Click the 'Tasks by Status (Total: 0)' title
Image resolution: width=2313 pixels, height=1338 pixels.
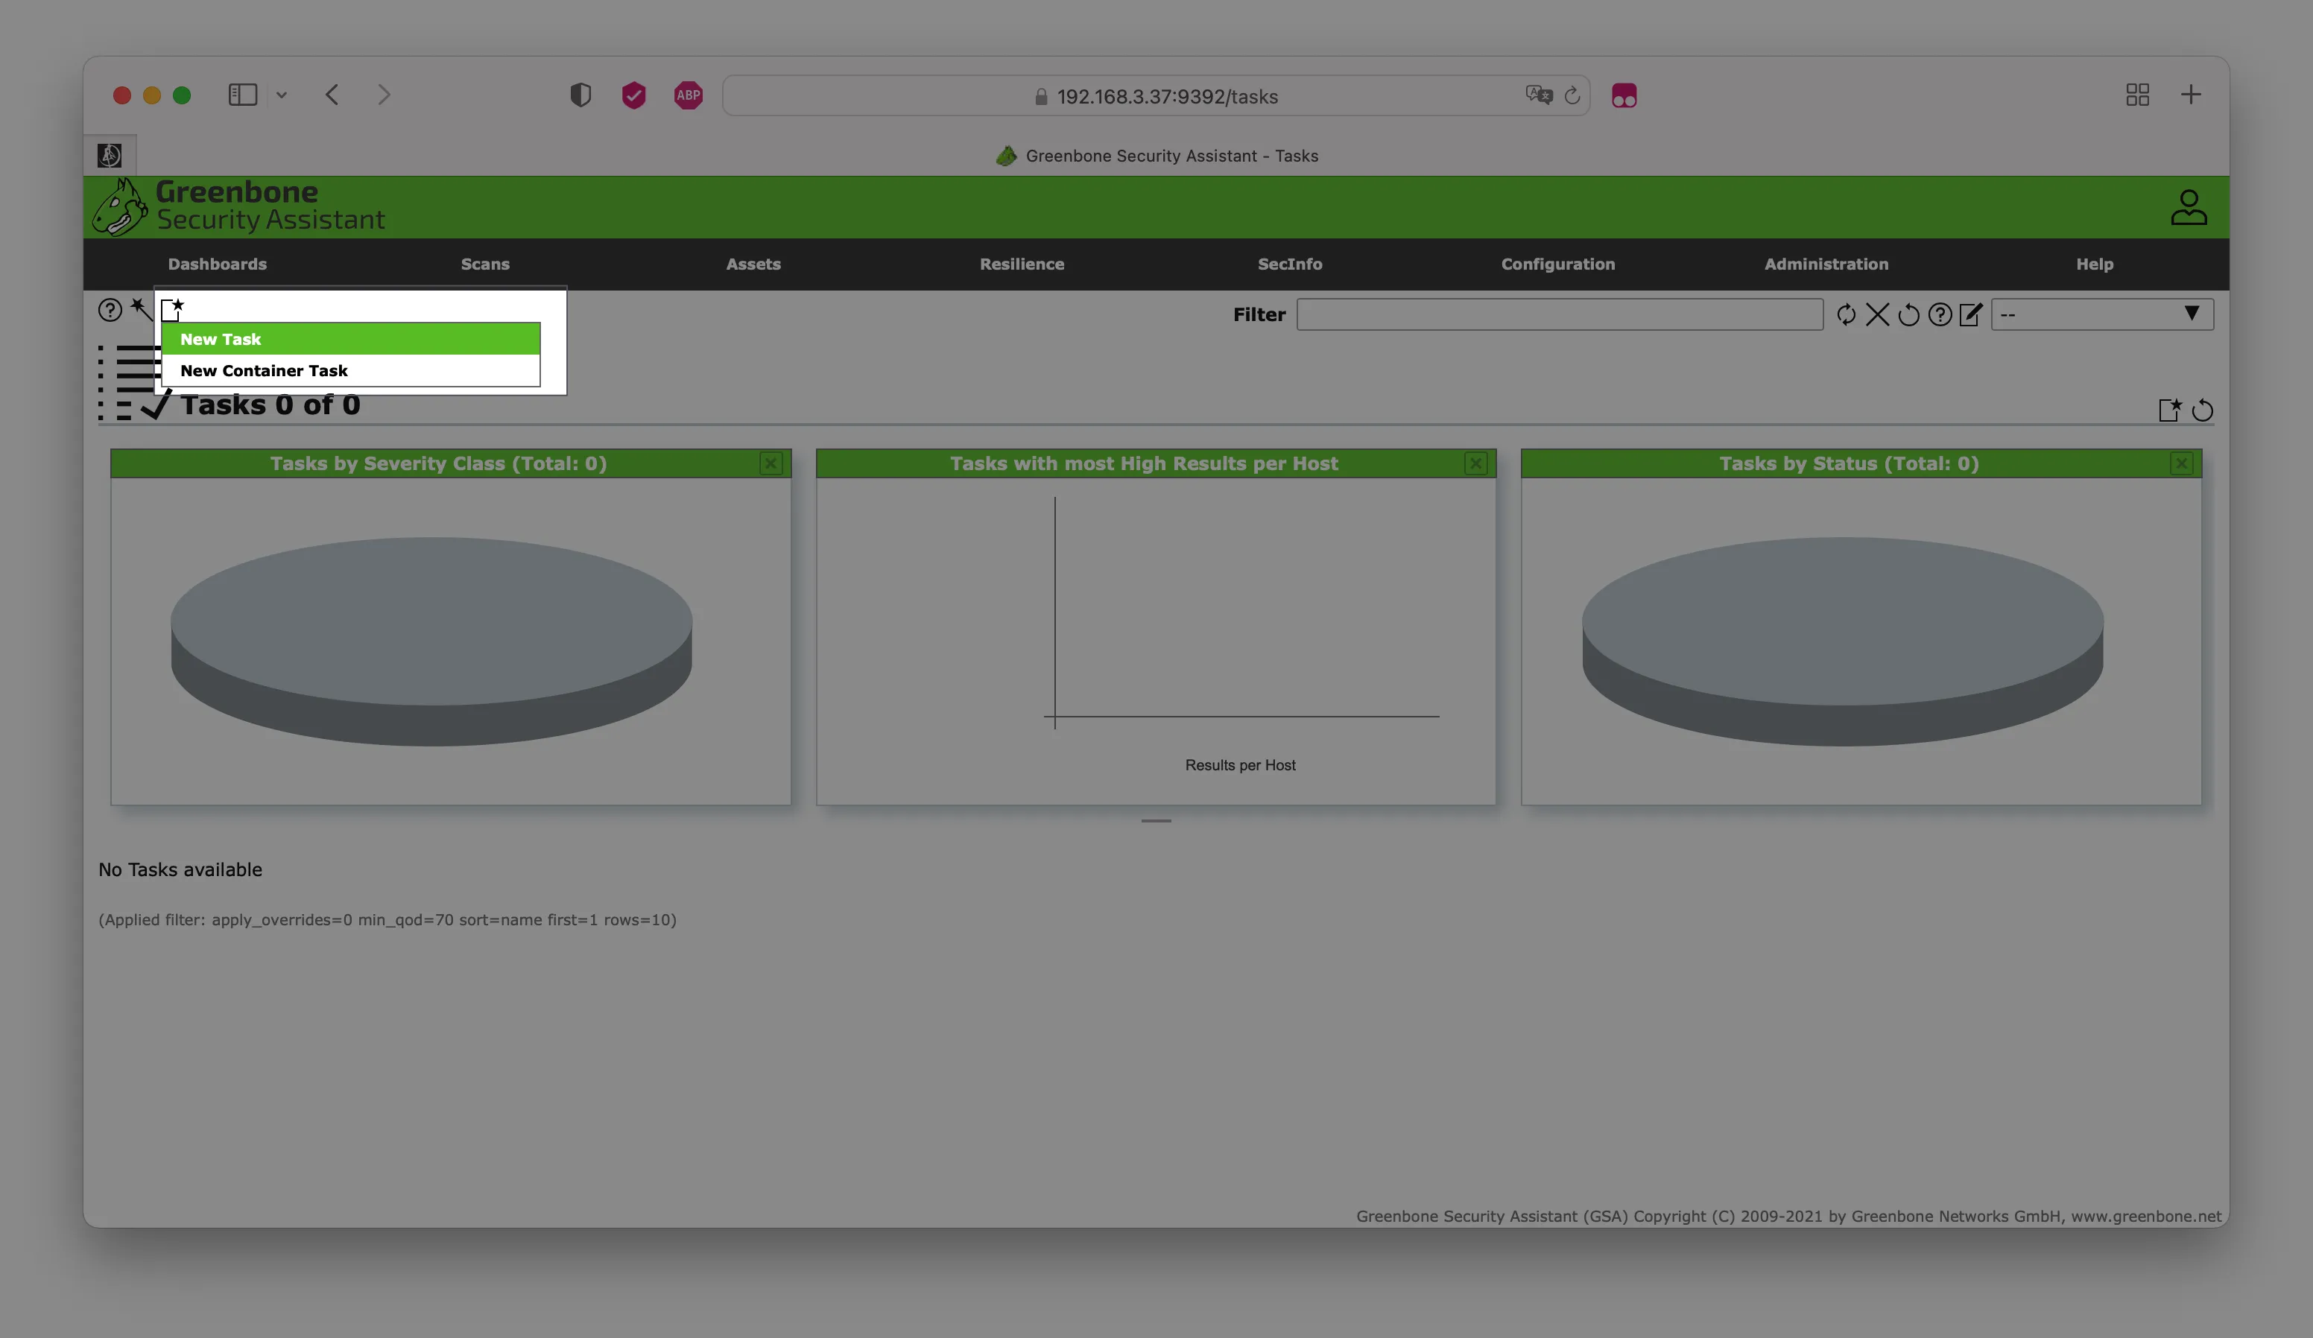click(1849, 463)
